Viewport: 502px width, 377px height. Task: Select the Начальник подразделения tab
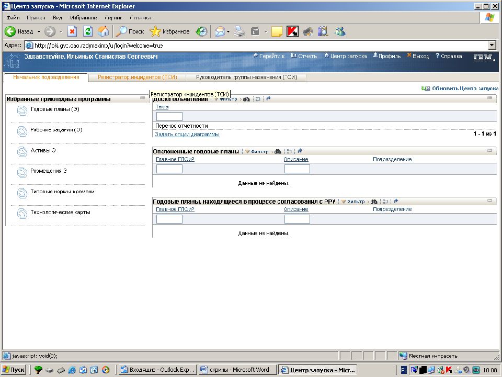(x=46, y=77)
